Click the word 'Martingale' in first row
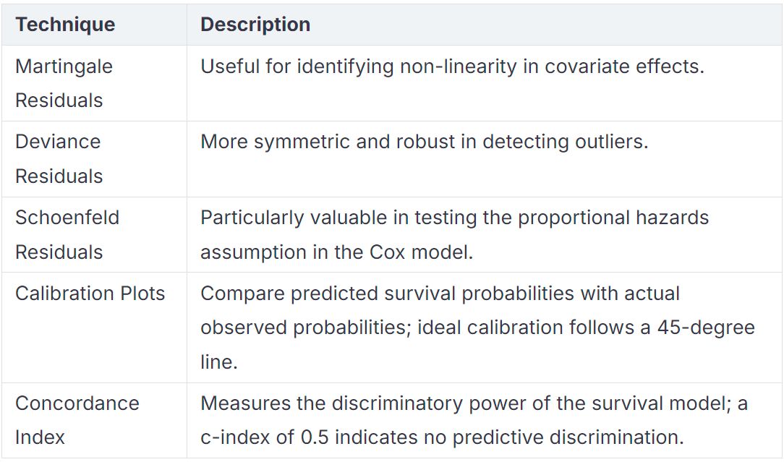Image resolution: width=784 pixels, height=462 pixels. (x=64, y=67)
